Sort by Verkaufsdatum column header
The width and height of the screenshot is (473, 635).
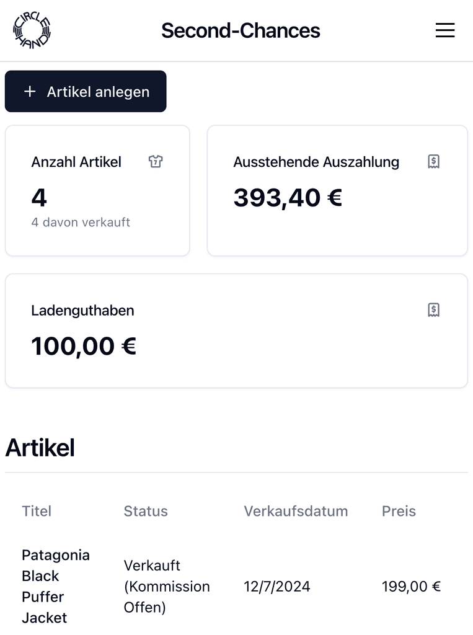[296, 511]
